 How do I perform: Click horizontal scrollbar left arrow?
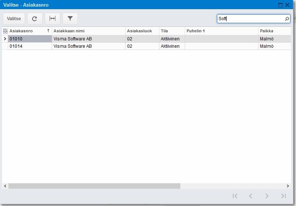5,186
